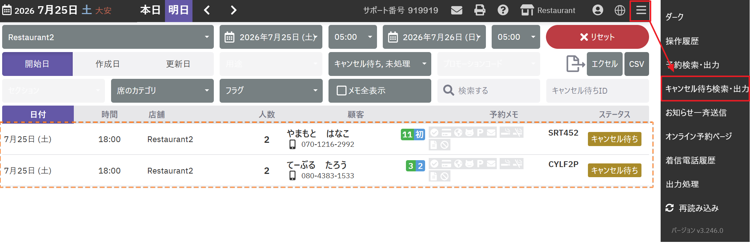The width and height of the screenshot is (750, 252).
Task: Click the red リセット button
Action: [597, 37]
